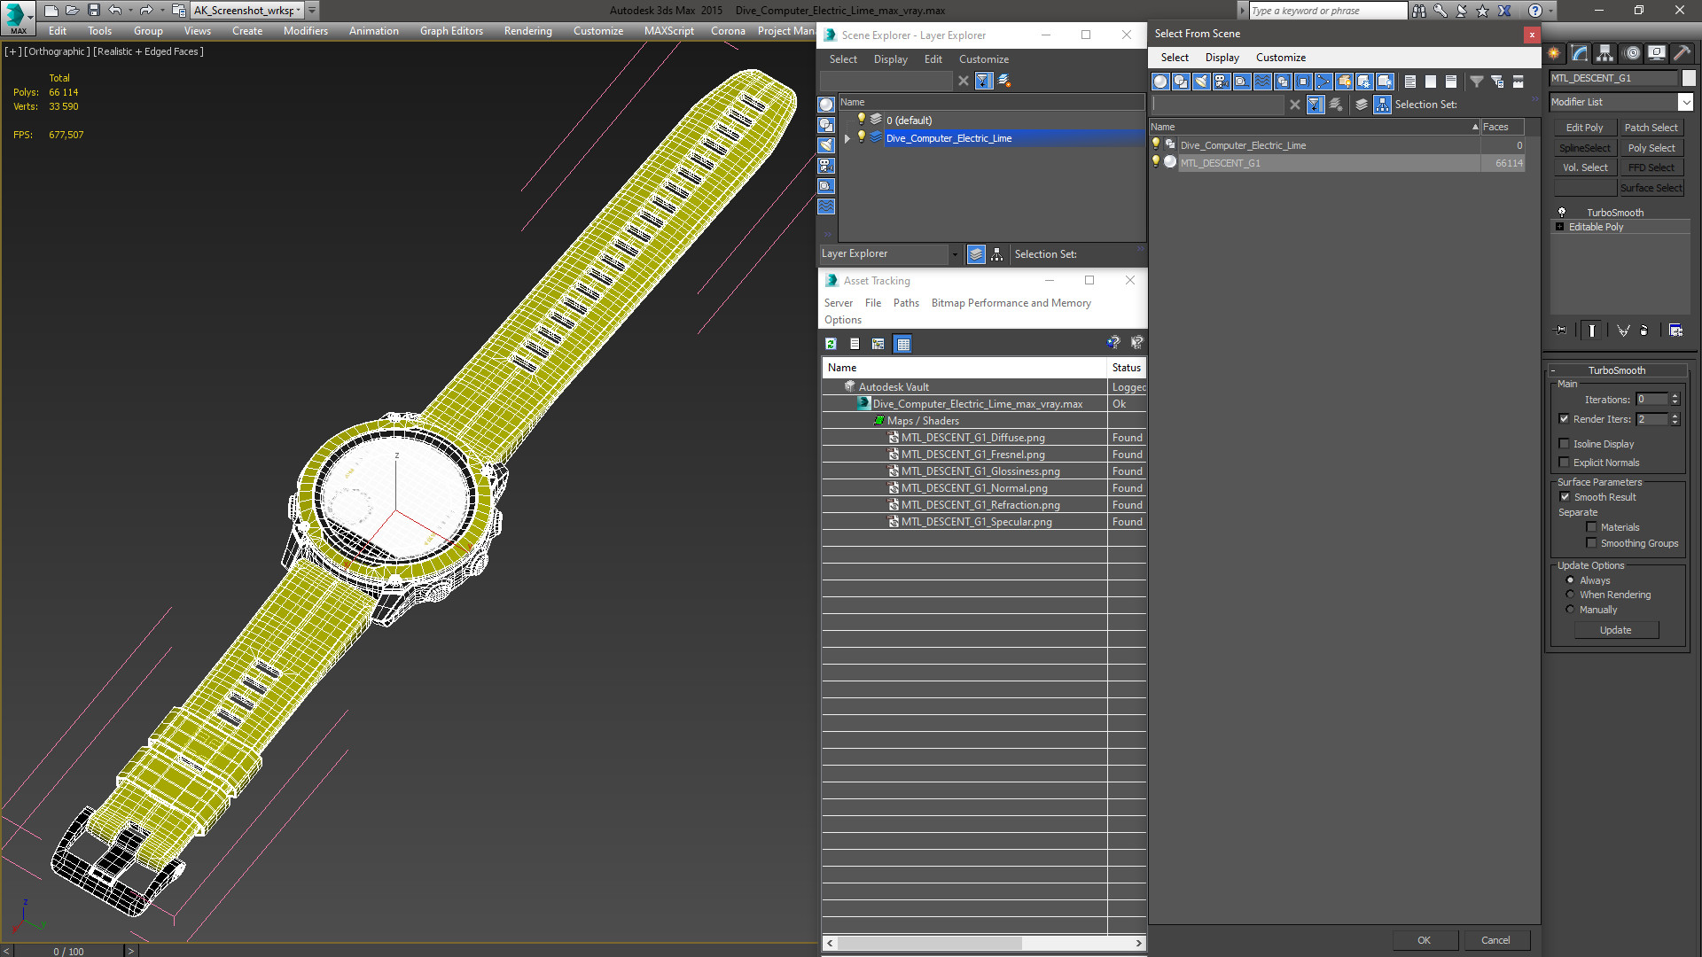Click Sort by Layer icon in Select From Scene
The height and width of the screenshot is (957, 1702).
coord(1362,105)
